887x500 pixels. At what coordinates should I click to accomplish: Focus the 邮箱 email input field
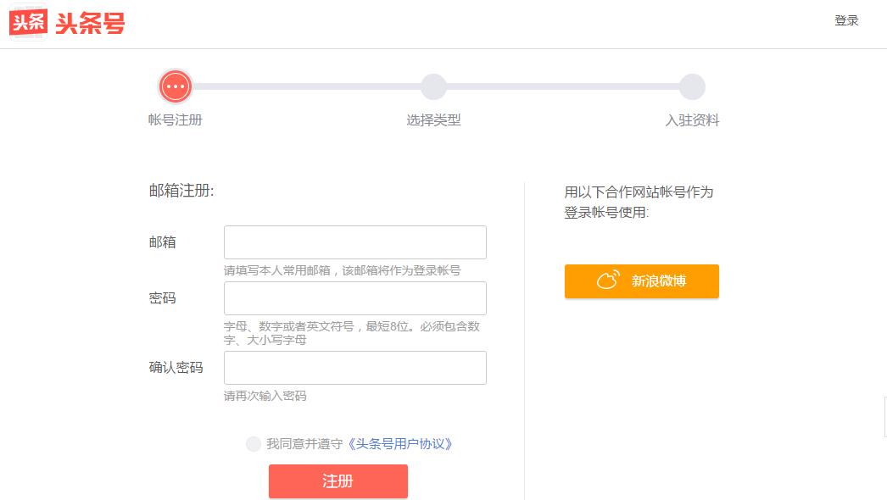tap(355, 242)
